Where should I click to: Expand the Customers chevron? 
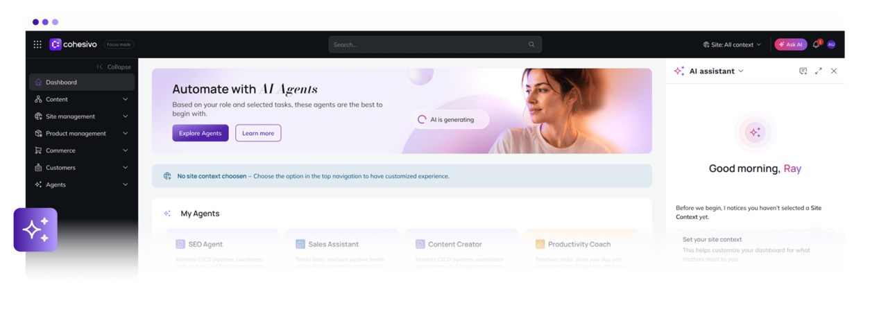point(126,167)
